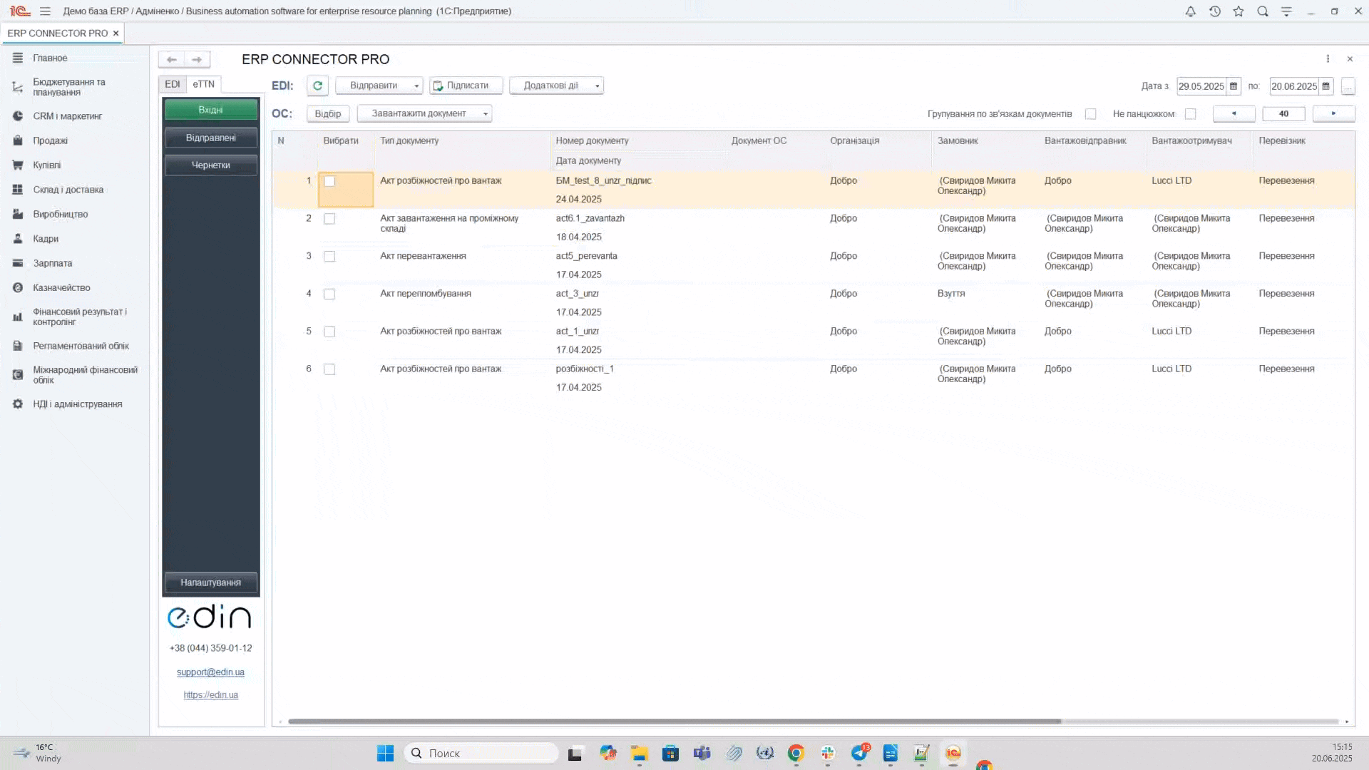
Task: Select the checkbox for document row 1
Action: [329, 182]
